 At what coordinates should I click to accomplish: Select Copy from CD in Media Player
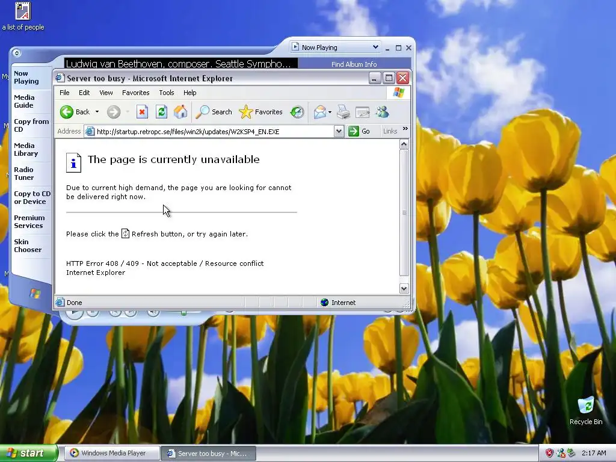(x=31, y=125)
